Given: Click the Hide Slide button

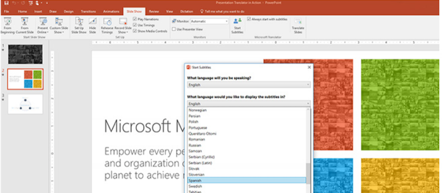Looking at the screenshot, I should point(93,26).
